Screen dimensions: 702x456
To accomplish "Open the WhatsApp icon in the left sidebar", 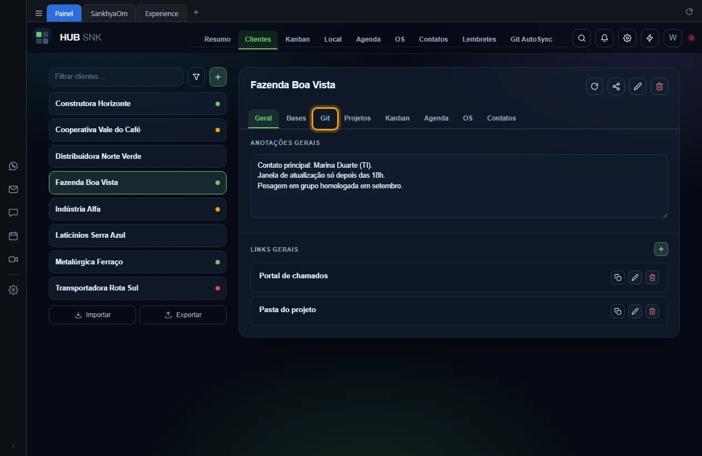I will tap(13, 166).
